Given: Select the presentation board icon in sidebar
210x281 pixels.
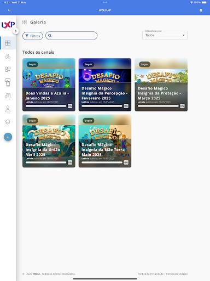Looking at the screenshot, I should pos(8,82).
